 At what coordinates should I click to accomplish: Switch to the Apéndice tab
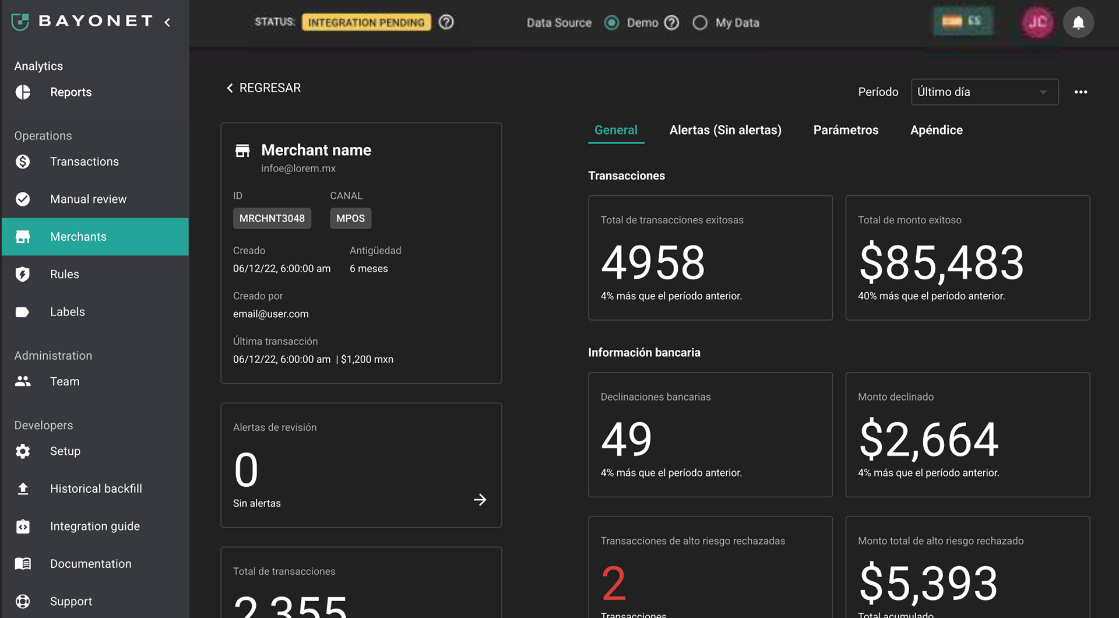[937, 130]
